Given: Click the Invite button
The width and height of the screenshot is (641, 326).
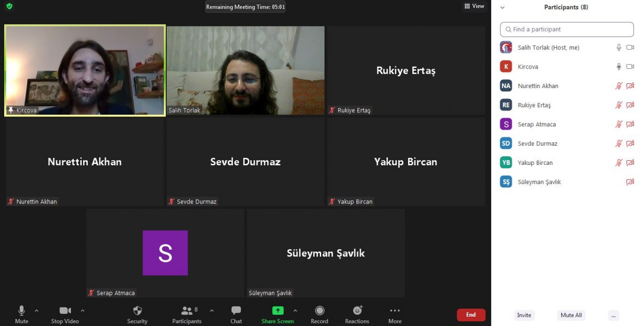Looking at the screenshot, I should pyautogui.click(x=524, y=315).
